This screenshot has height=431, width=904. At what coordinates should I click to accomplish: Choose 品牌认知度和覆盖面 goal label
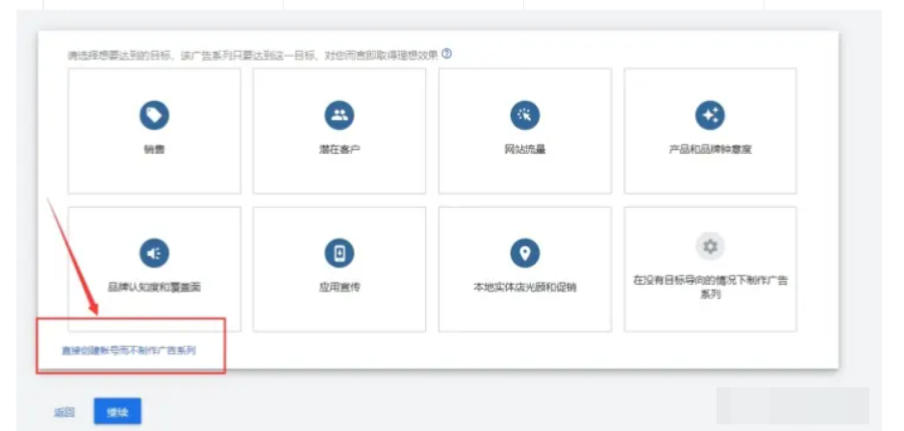click(x=155, y=287)
